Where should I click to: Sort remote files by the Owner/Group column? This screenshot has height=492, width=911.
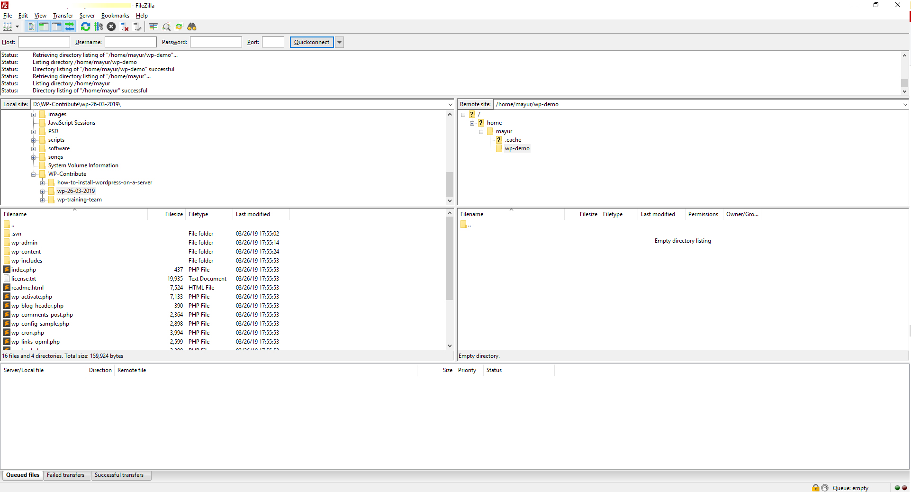(742, 214)
